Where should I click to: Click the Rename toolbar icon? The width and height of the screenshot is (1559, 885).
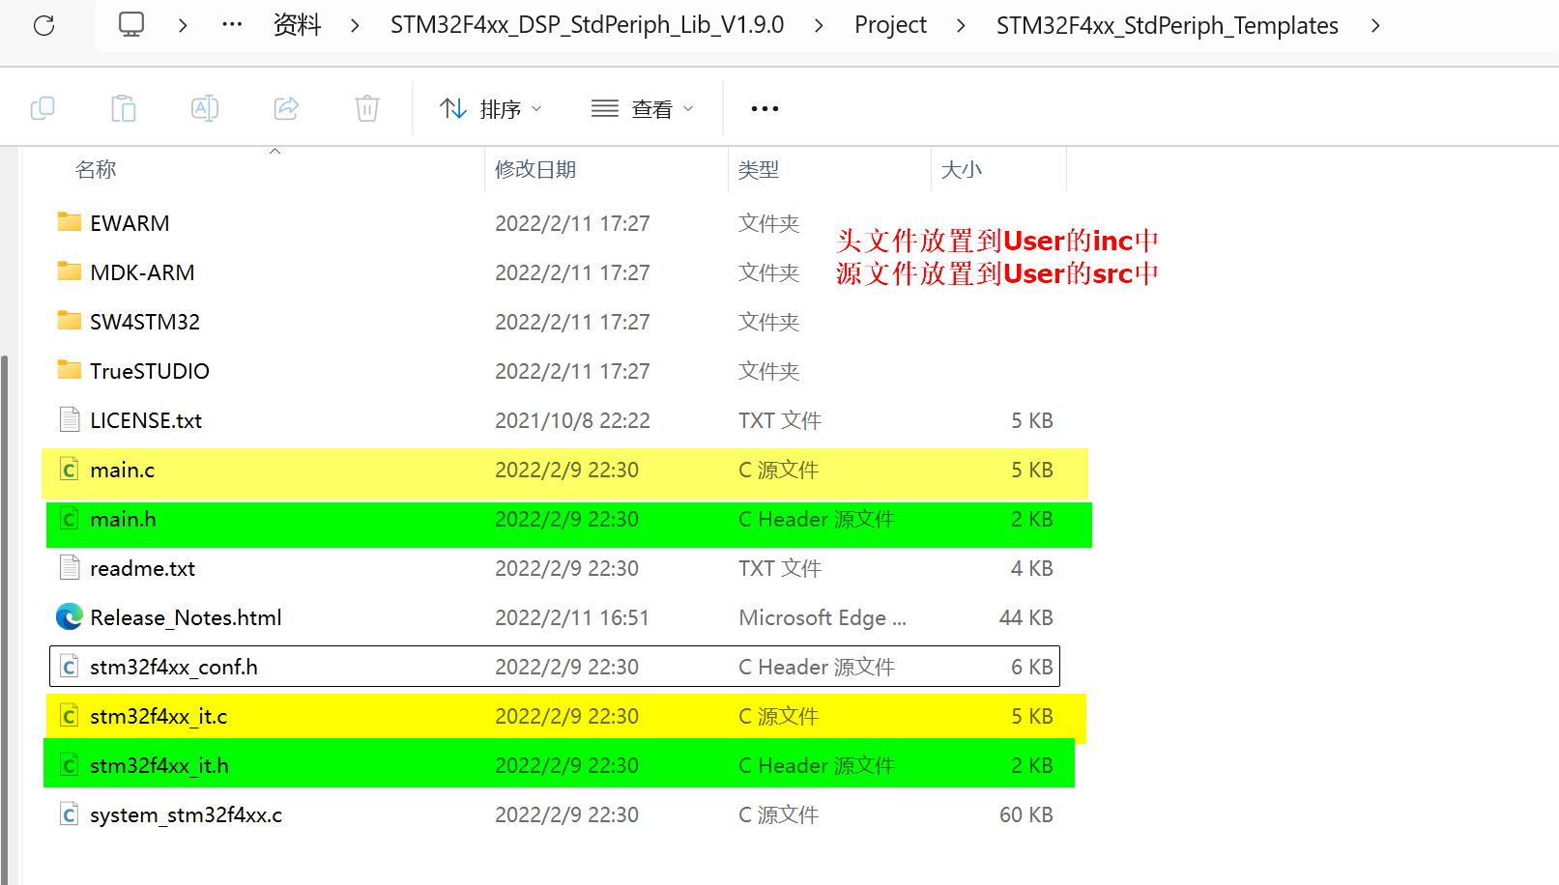pos(205,108)
